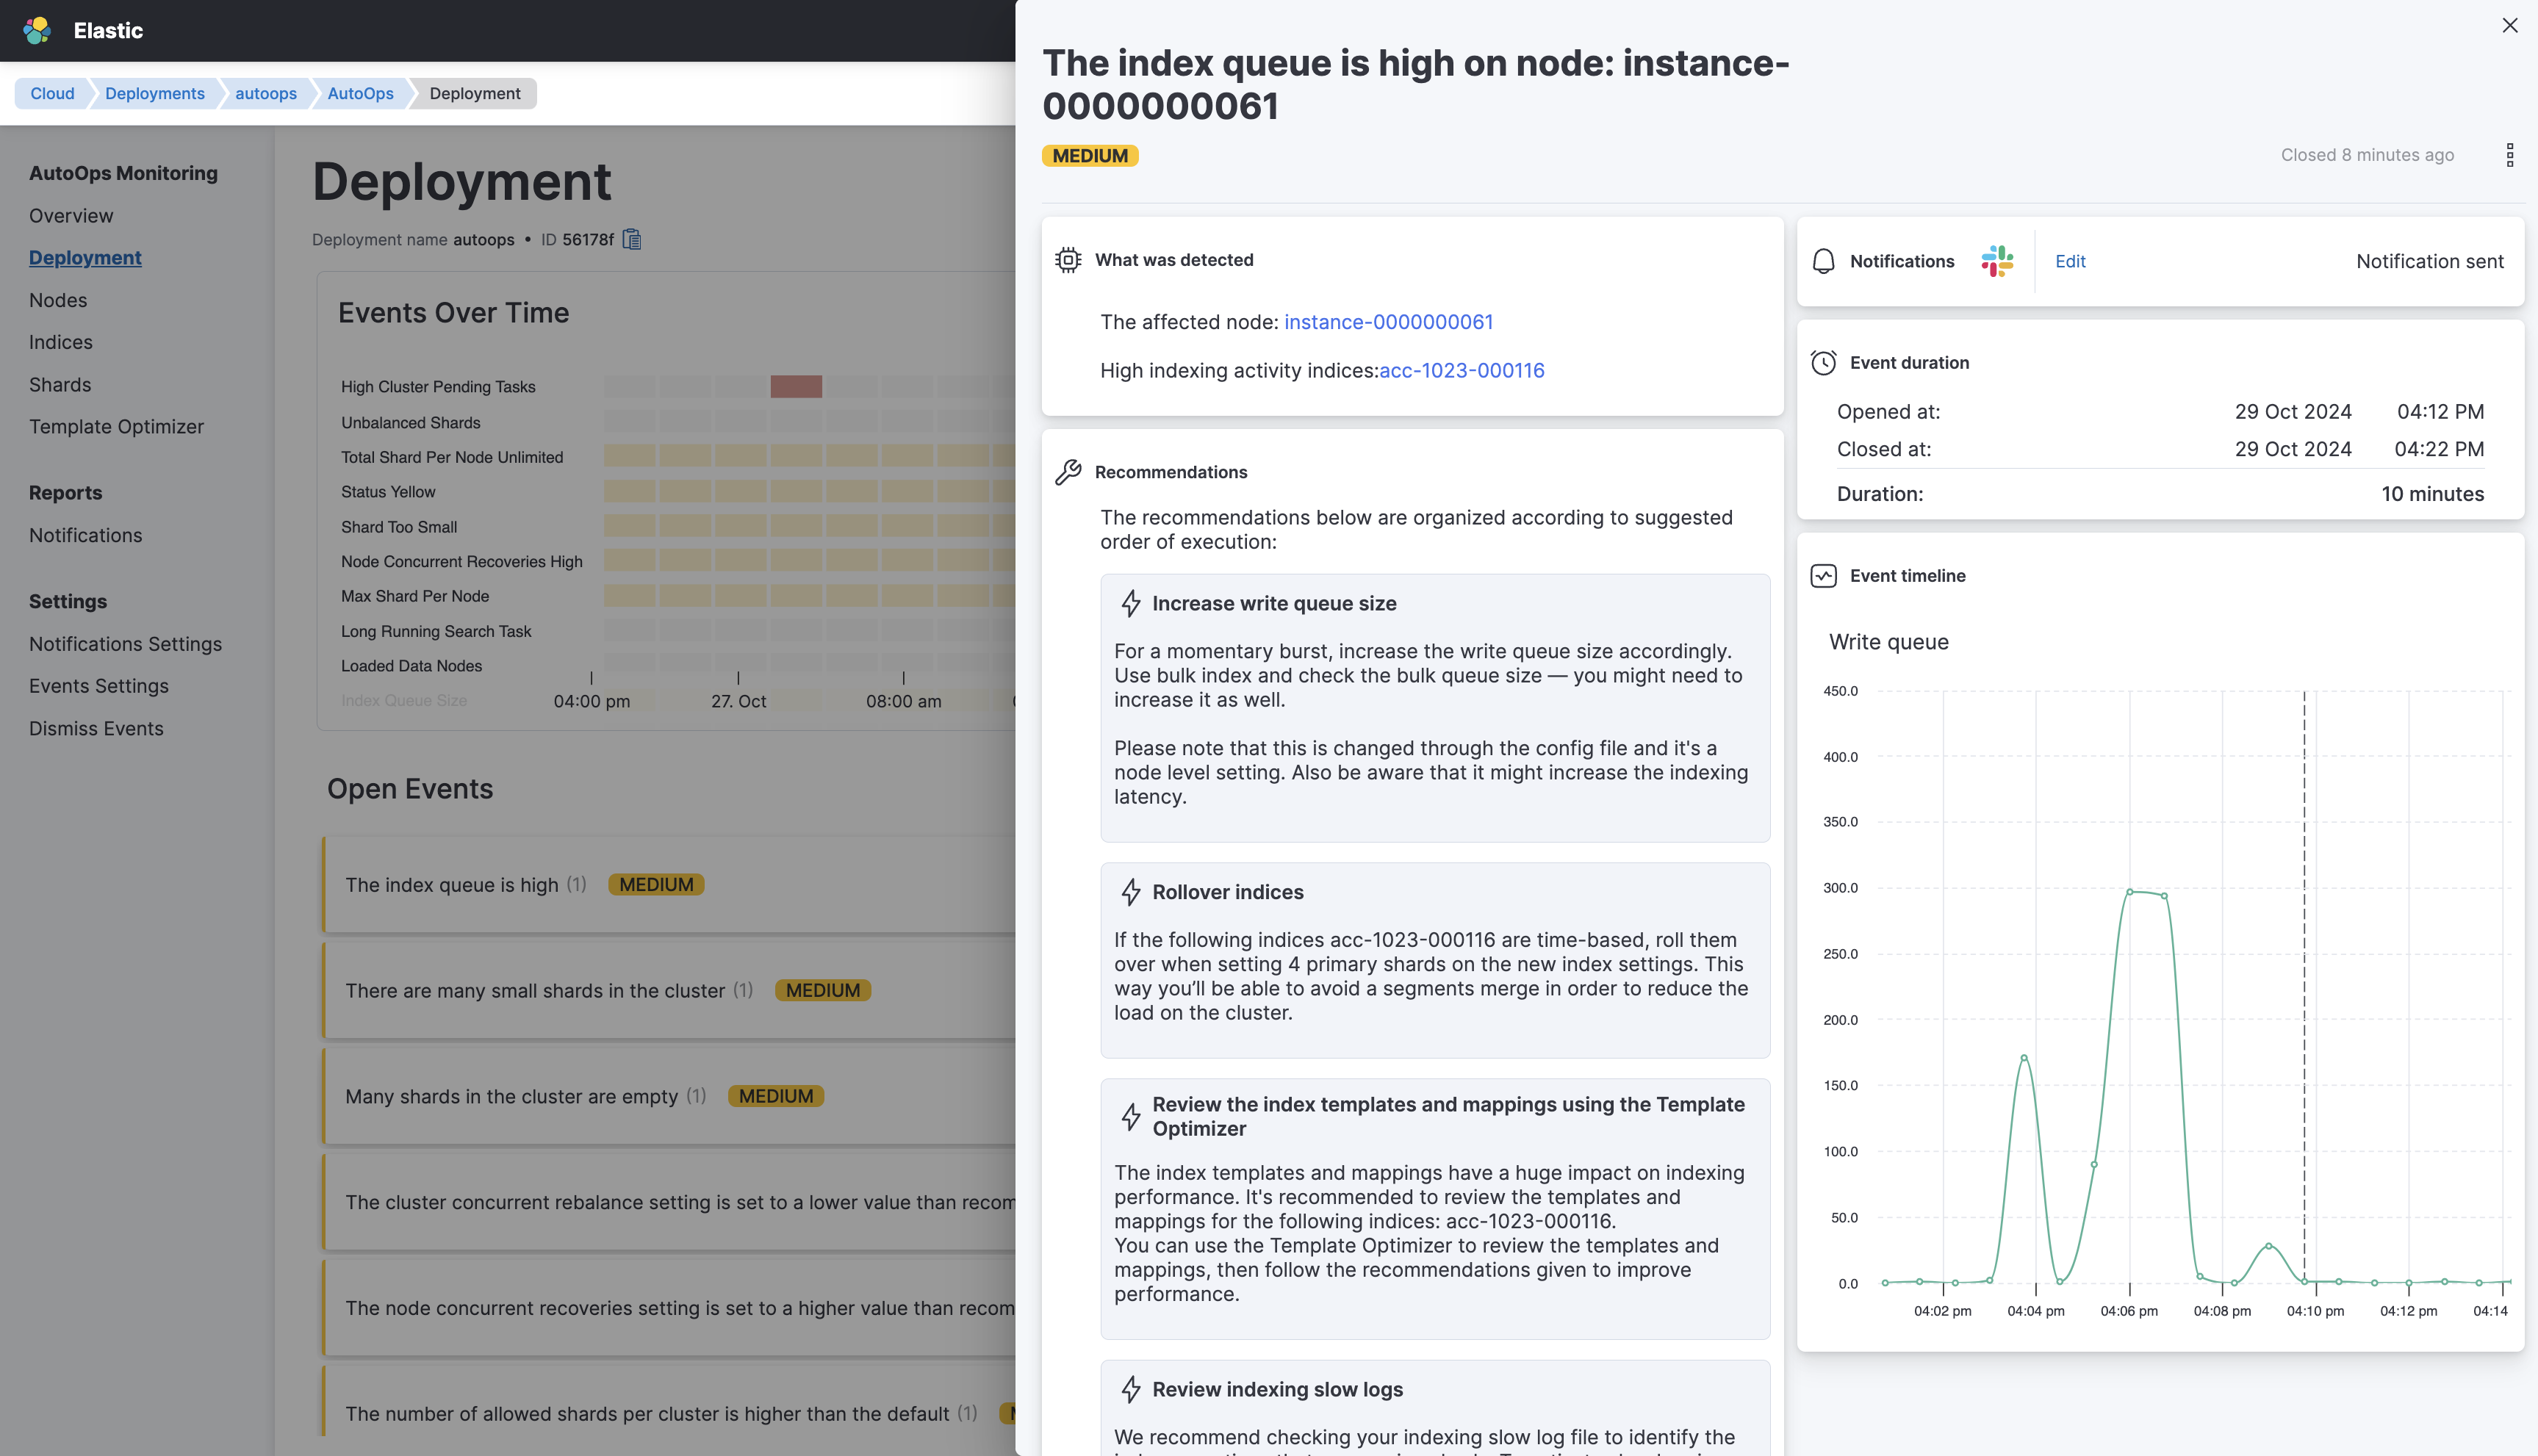Image resolution: width=2538 pixels, height=1456 pixels.
Task: Expand the Rollover indices recommendation
Action: tap(1227, 892)
